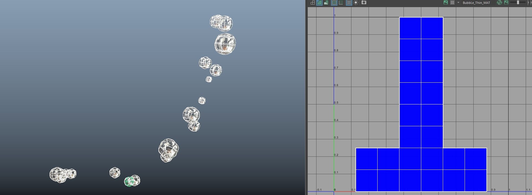Viewport: 532px width, 195px height.
Task: Enable the checkerboard texture icon
Action: pyautogui.click(x=452, y=2)
